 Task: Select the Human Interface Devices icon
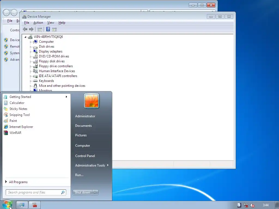35,71
